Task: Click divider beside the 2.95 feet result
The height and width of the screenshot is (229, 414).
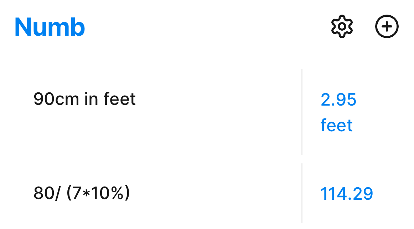Action: point(302,112)
